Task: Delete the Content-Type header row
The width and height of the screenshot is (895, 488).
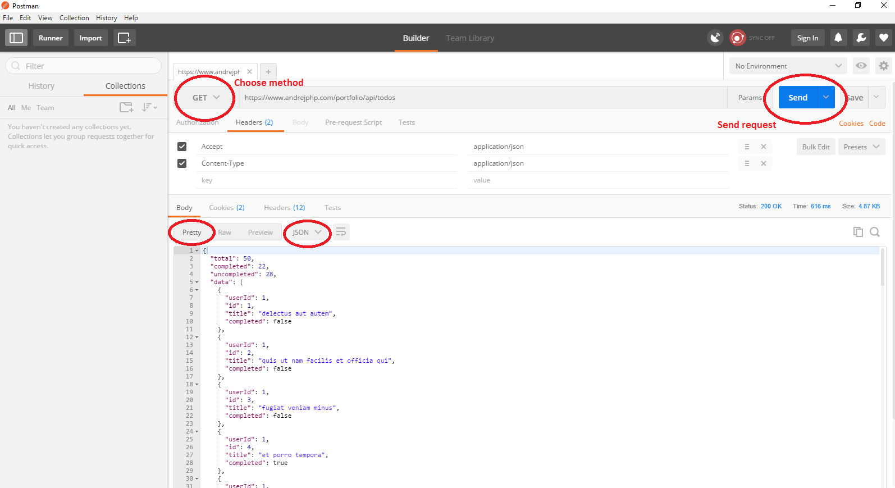Action: point(764,163)
